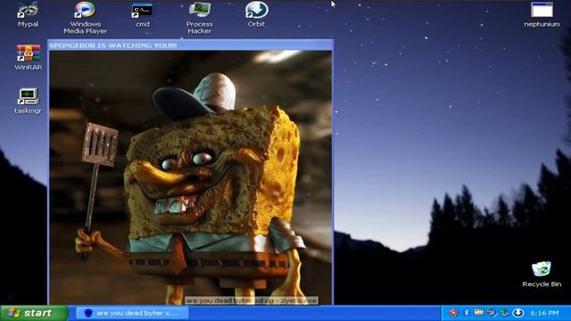Viewport: 571px width, 321px height.
Task: Click the VM tools tray icon
Action: 479,313
